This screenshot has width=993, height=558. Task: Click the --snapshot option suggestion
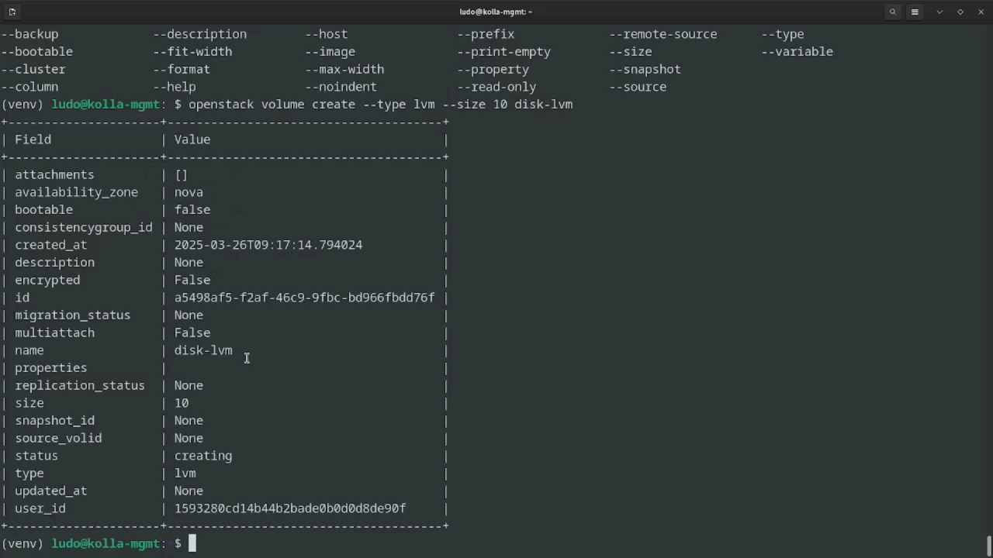(645, 69)
